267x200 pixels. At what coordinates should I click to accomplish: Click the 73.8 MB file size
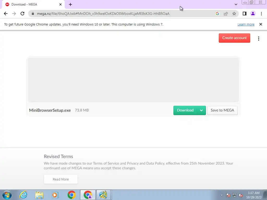[x=82, y=110]
